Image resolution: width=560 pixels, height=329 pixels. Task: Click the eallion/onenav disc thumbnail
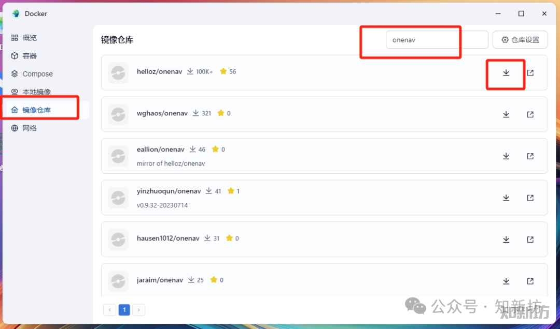[118, 156]
